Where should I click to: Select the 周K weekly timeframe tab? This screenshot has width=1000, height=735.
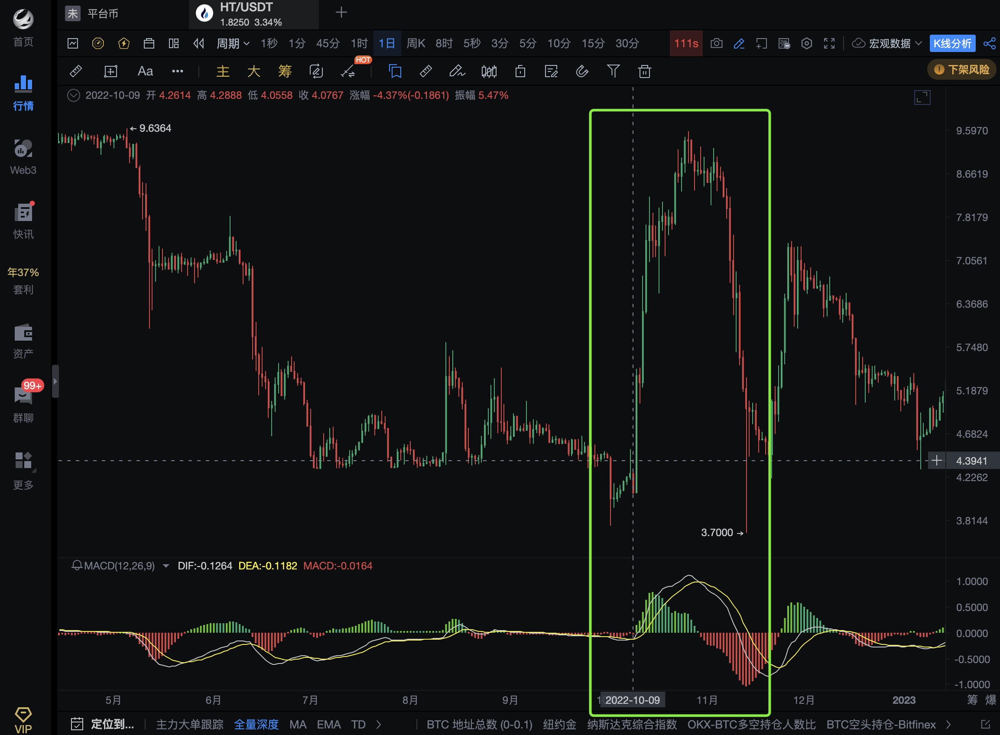tap(416, 43)
